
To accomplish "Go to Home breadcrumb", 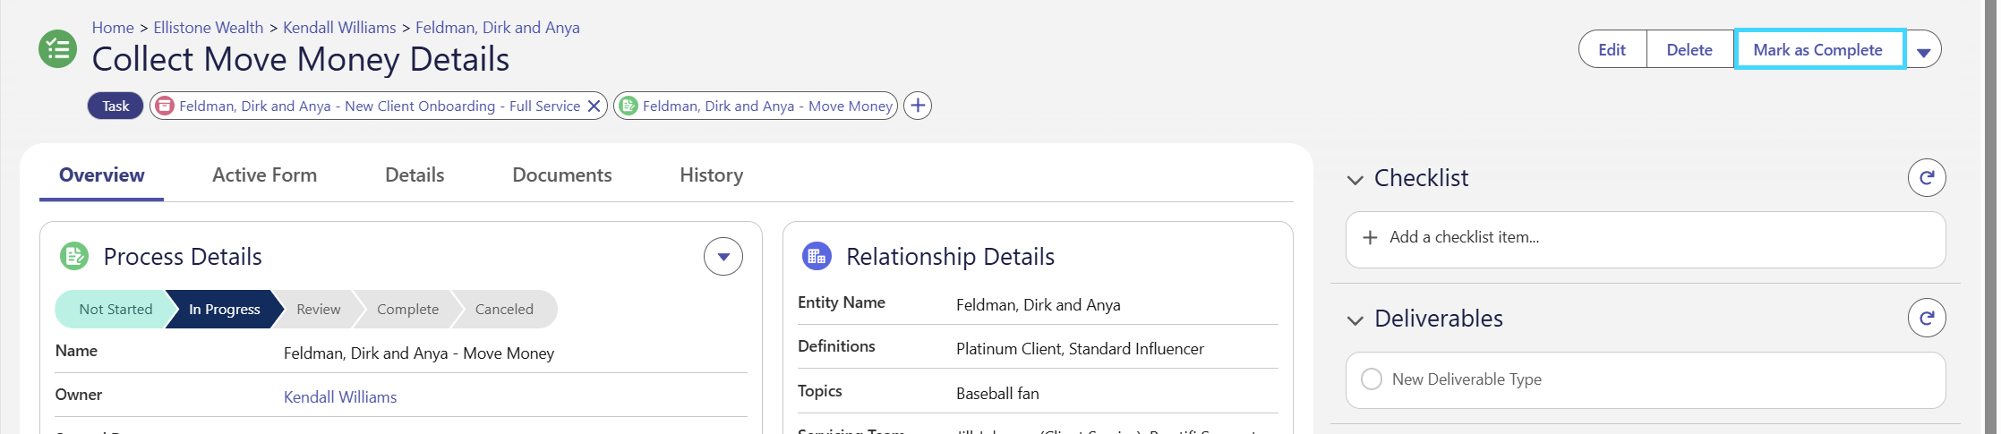I will (113, 28).
